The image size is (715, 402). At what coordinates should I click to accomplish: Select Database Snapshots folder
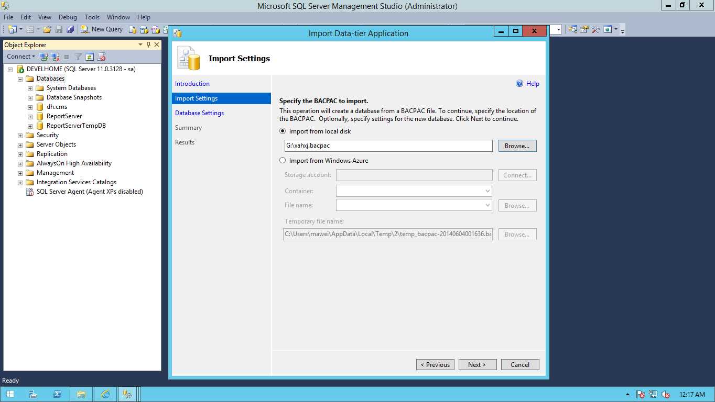click(x=74, y=97)
